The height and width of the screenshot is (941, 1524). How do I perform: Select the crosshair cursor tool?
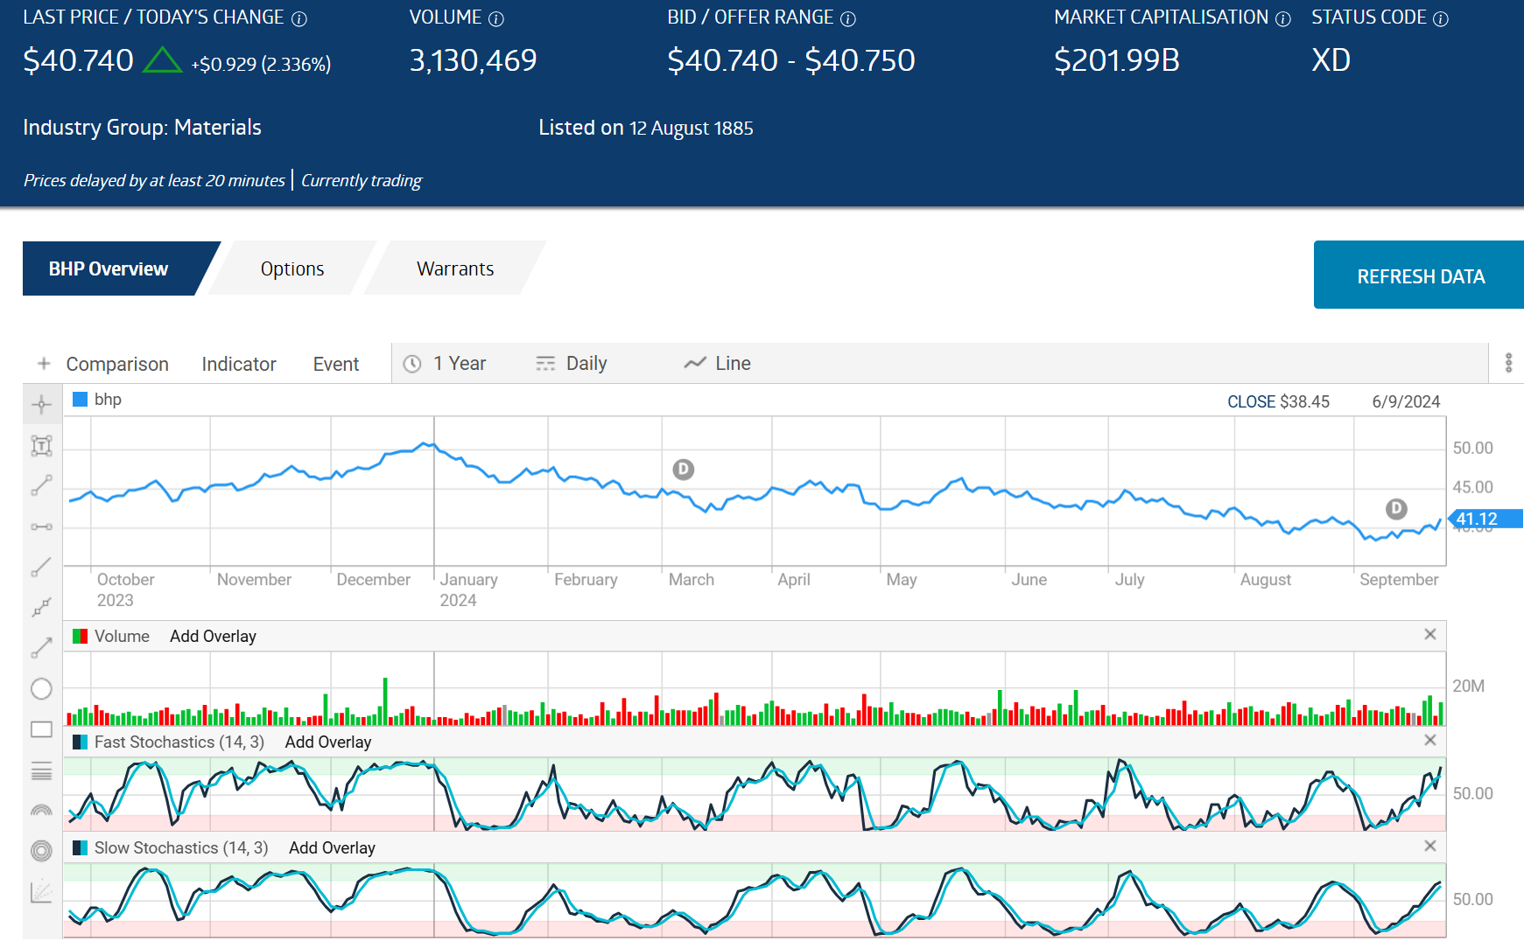click(41, 404)
